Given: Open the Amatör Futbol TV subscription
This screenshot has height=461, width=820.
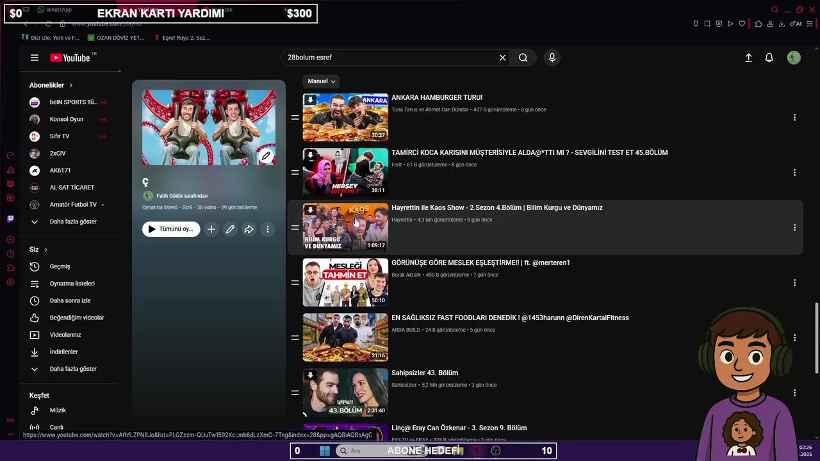Looking at the screenshot, I should click(x=69, y=205).
